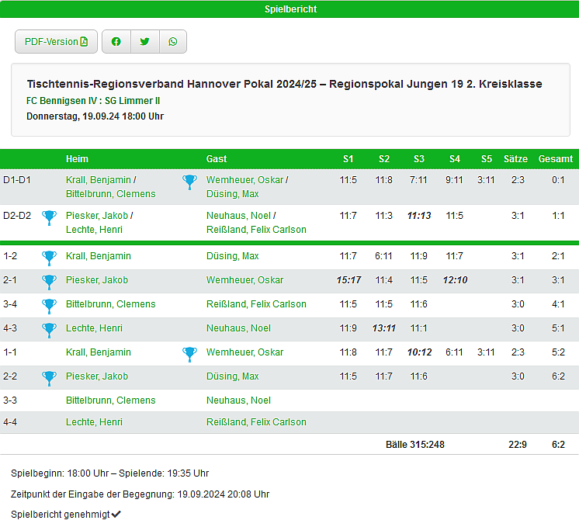Open Reißland, Felix Carlson in the 3-4 row
The width and height of the screenshot is (579, 527).
256,304
